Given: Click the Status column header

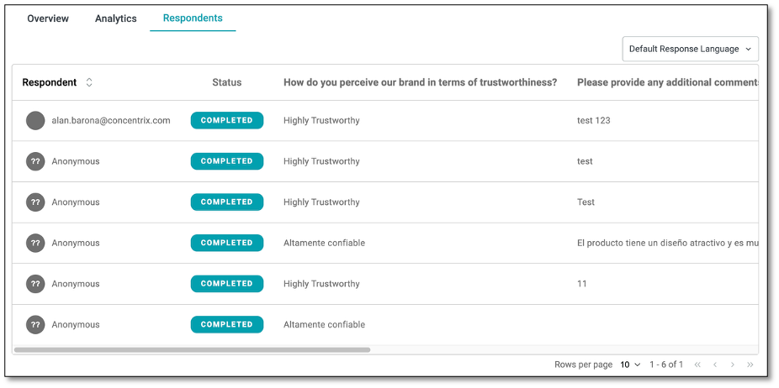Looking at the screenshot, I should [x=226, y=82].
